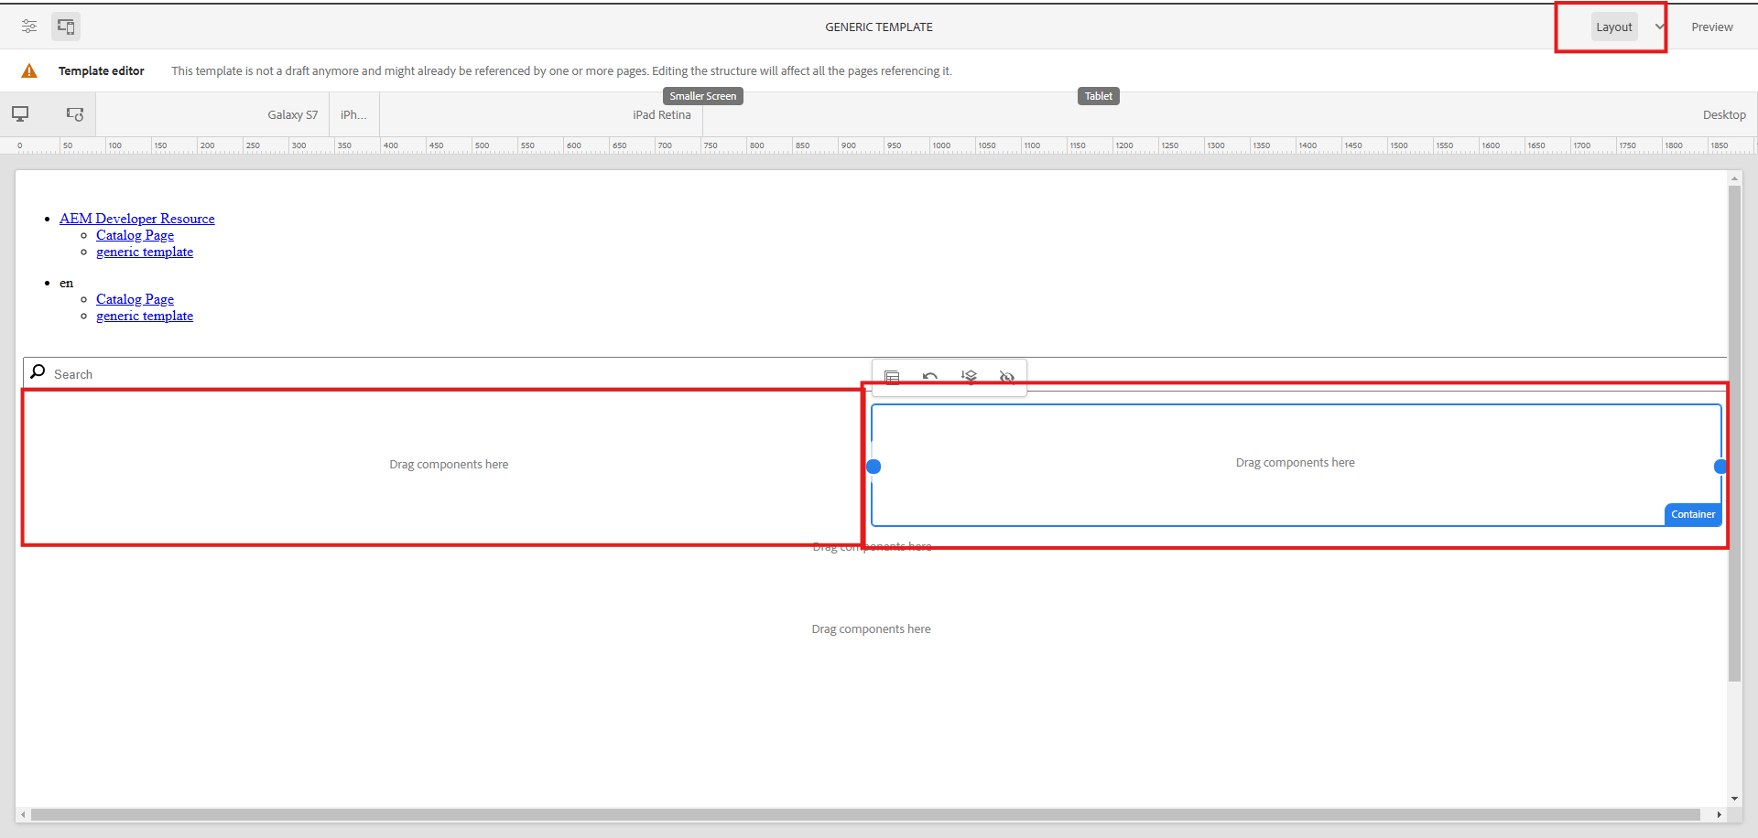Select the Galaxy S7 device breakpoint
Viewport: 1758px width, 838px height.
click(x=292, y=115)
